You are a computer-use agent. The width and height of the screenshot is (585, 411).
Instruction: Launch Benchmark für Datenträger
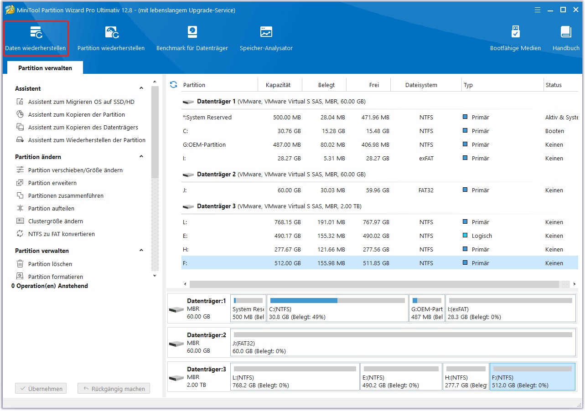coord(192,38)
